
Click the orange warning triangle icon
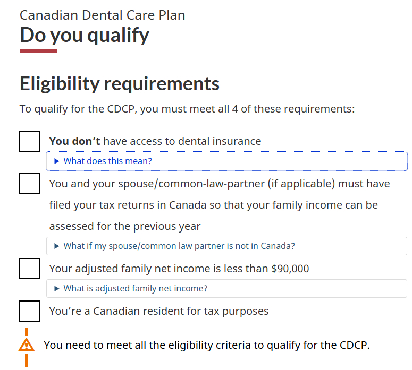tap(26, 345)
